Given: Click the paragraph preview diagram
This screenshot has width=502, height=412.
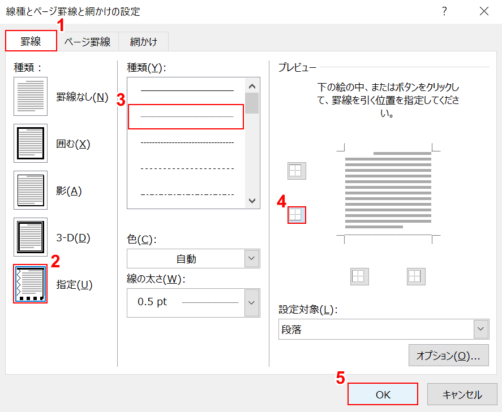Looking at the screenshot, I should (388, 193).
